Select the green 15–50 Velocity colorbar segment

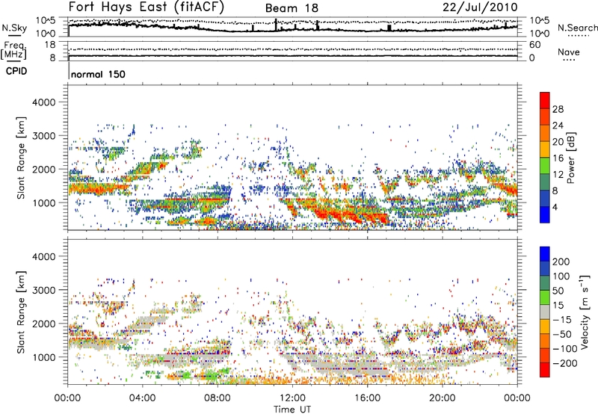[545, 297]
